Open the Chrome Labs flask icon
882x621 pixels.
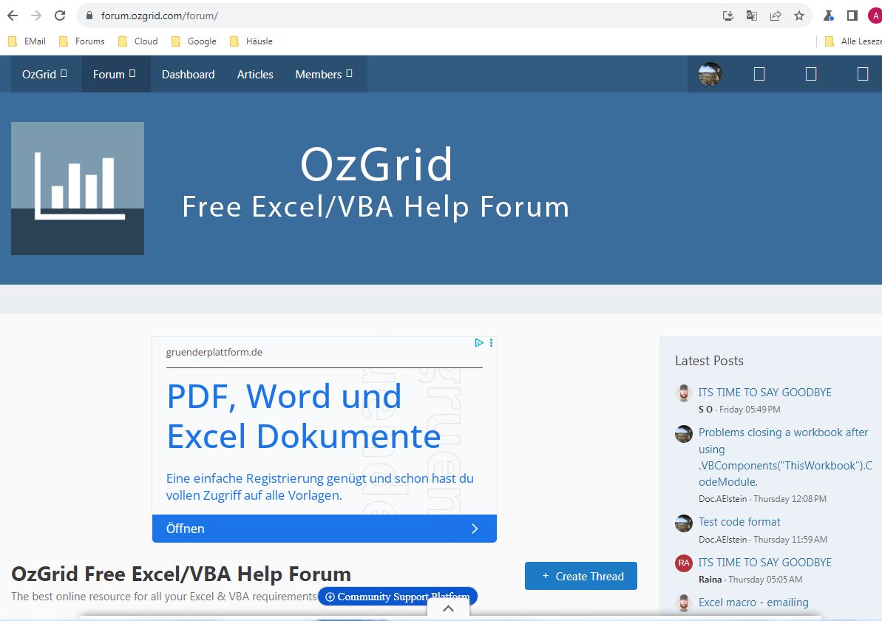[x=828, y=16]
